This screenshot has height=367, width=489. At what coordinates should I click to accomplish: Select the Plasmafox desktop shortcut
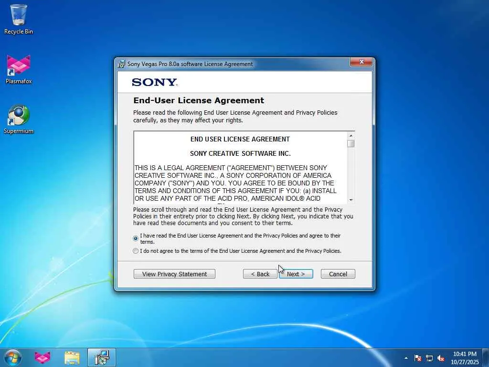click(x=19, y=69)
